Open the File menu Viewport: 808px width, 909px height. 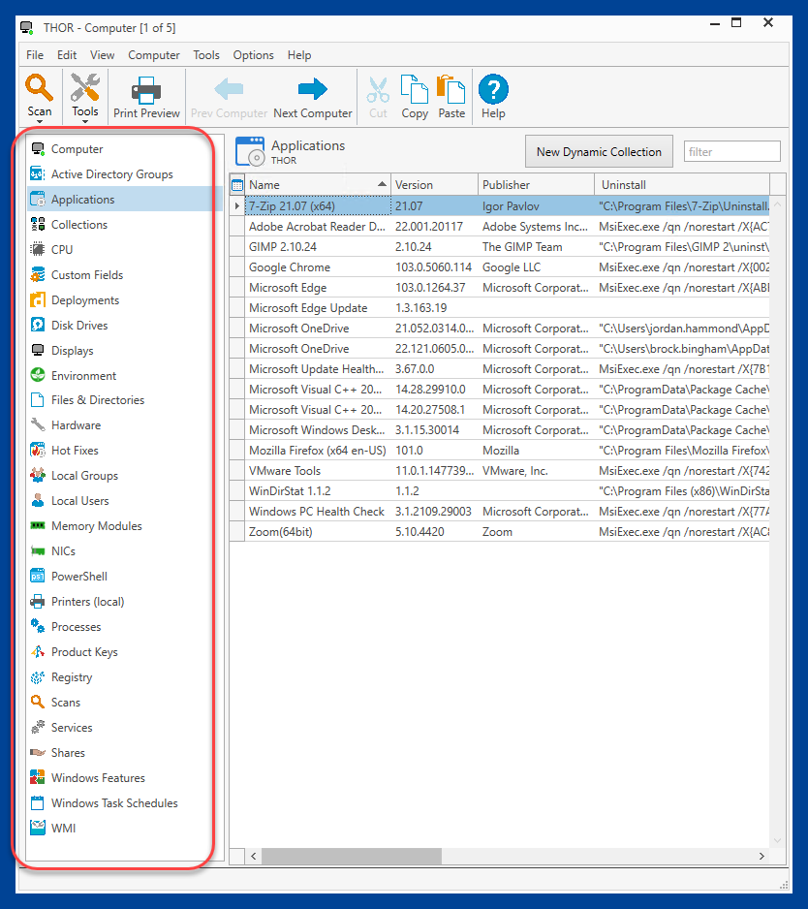pyautogui.click(x=35, y=55)
